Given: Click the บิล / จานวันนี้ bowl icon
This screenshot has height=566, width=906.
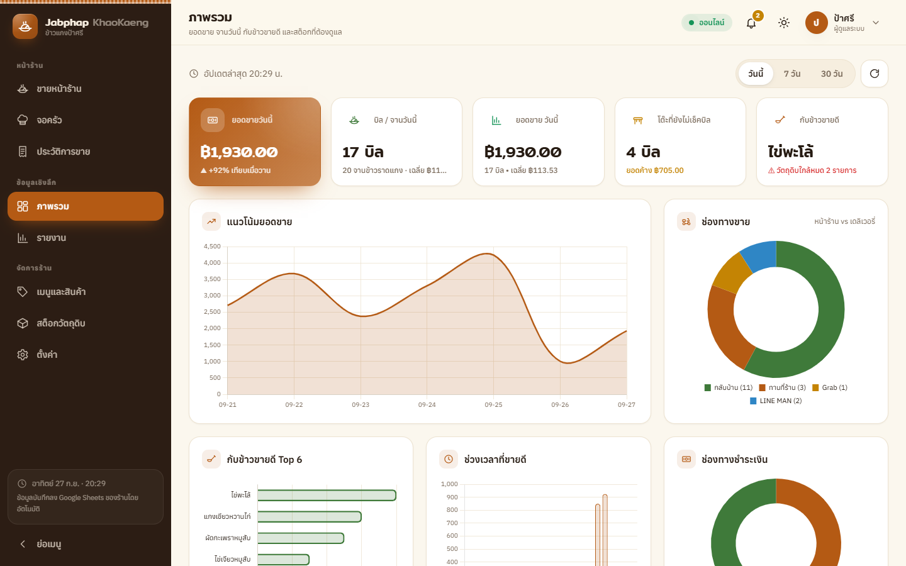Looking at the screenshot, I should tap(354, 120).
